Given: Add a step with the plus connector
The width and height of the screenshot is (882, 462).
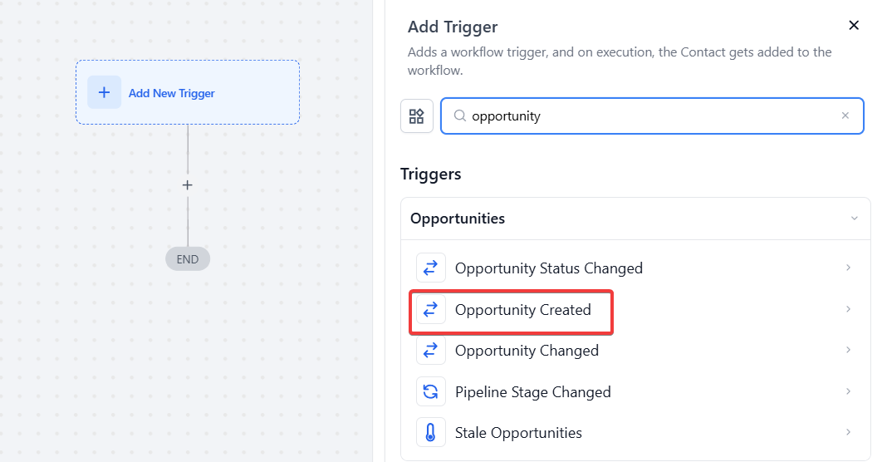Looking at the screenshot, I should [x=188, y=185].
